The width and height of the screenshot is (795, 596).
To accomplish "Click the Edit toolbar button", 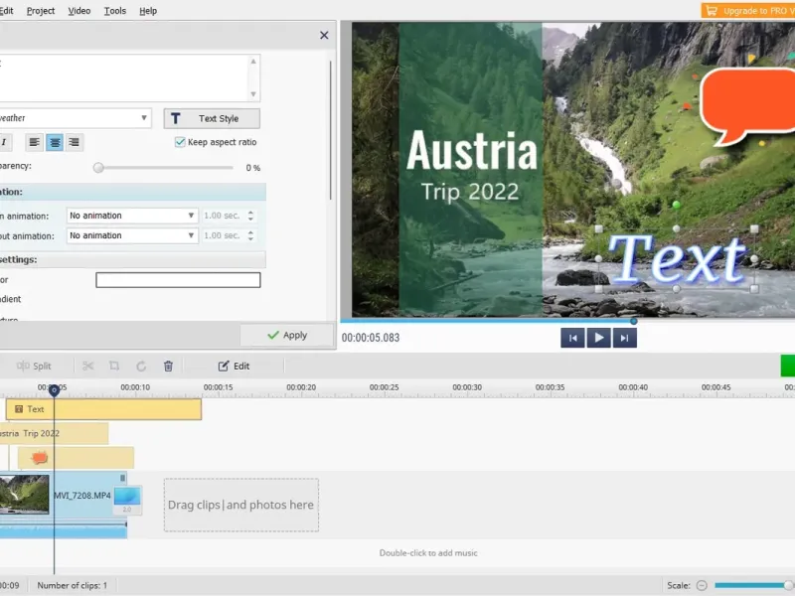I will point(234,366).
